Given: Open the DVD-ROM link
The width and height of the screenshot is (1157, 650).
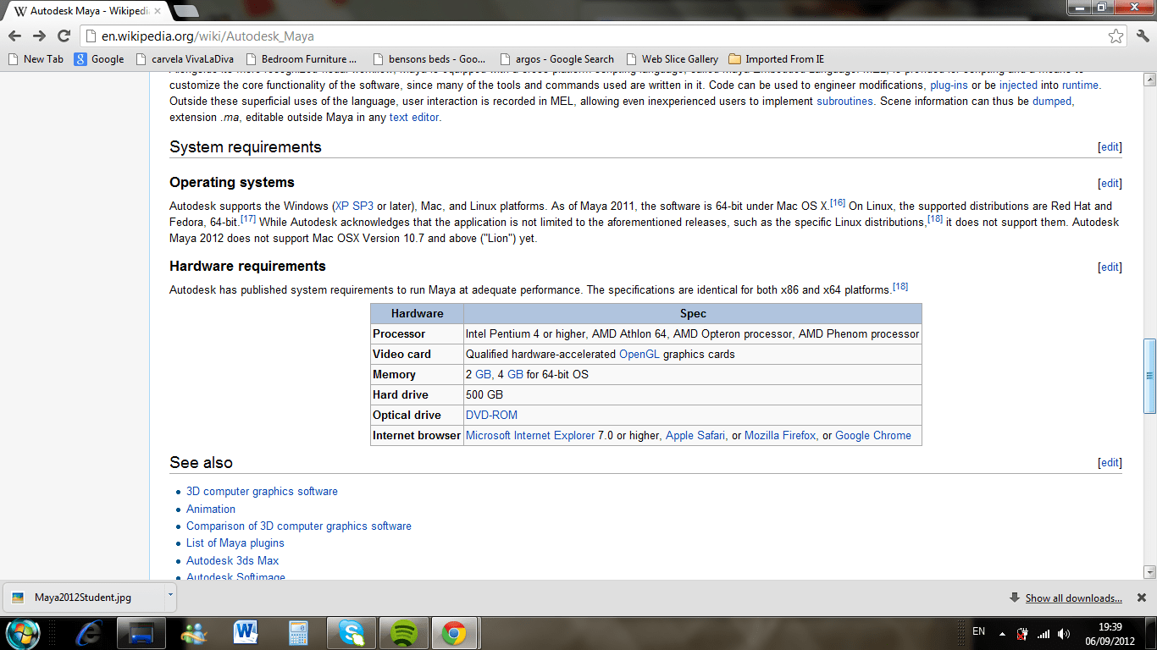Looking at the screenshot, I should pyautogui.click(x=491, y=416).
